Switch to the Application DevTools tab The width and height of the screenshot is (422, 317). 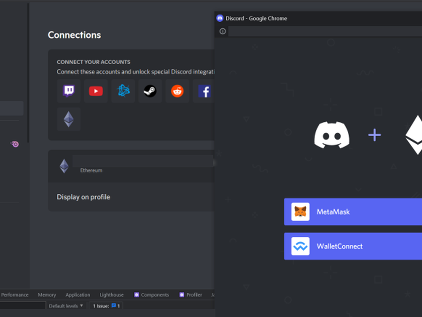[78, 294]
